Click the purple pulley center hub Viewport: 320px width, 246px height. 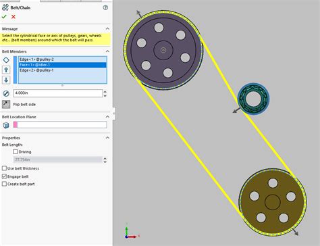point(163,50)
